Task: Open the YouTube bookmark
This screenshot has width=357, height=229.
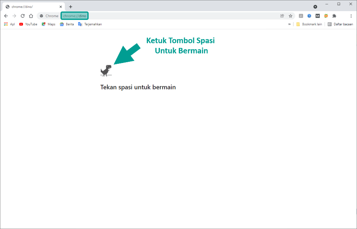Action: point(28,24)
